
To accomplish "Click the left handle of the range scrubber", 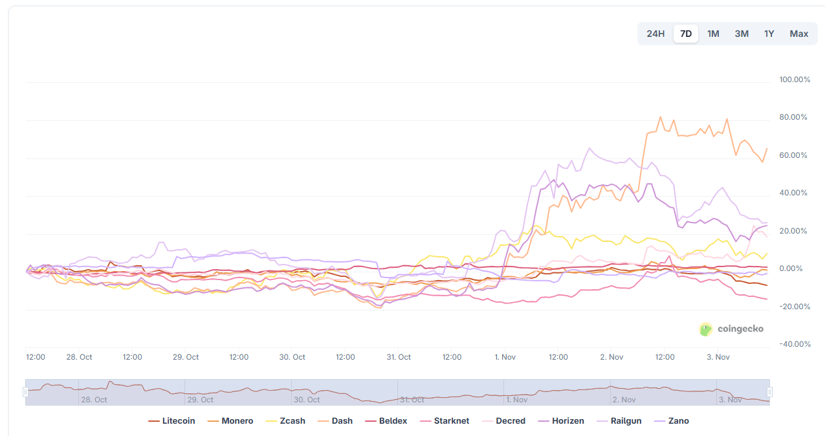I will click(27, 391).
